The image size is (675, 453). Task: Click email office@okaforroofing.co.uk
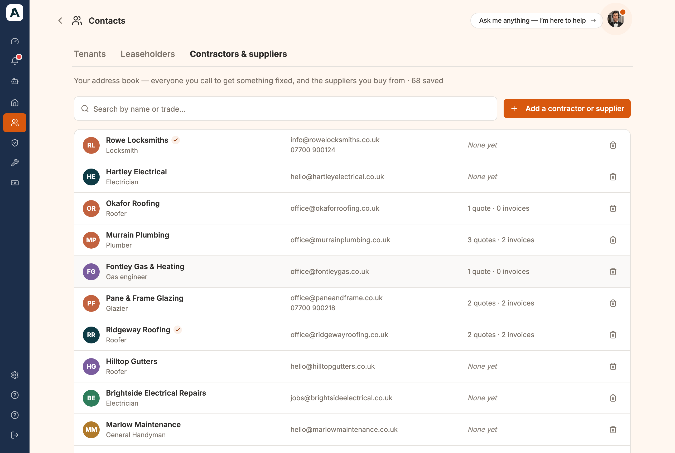(335, 208)
